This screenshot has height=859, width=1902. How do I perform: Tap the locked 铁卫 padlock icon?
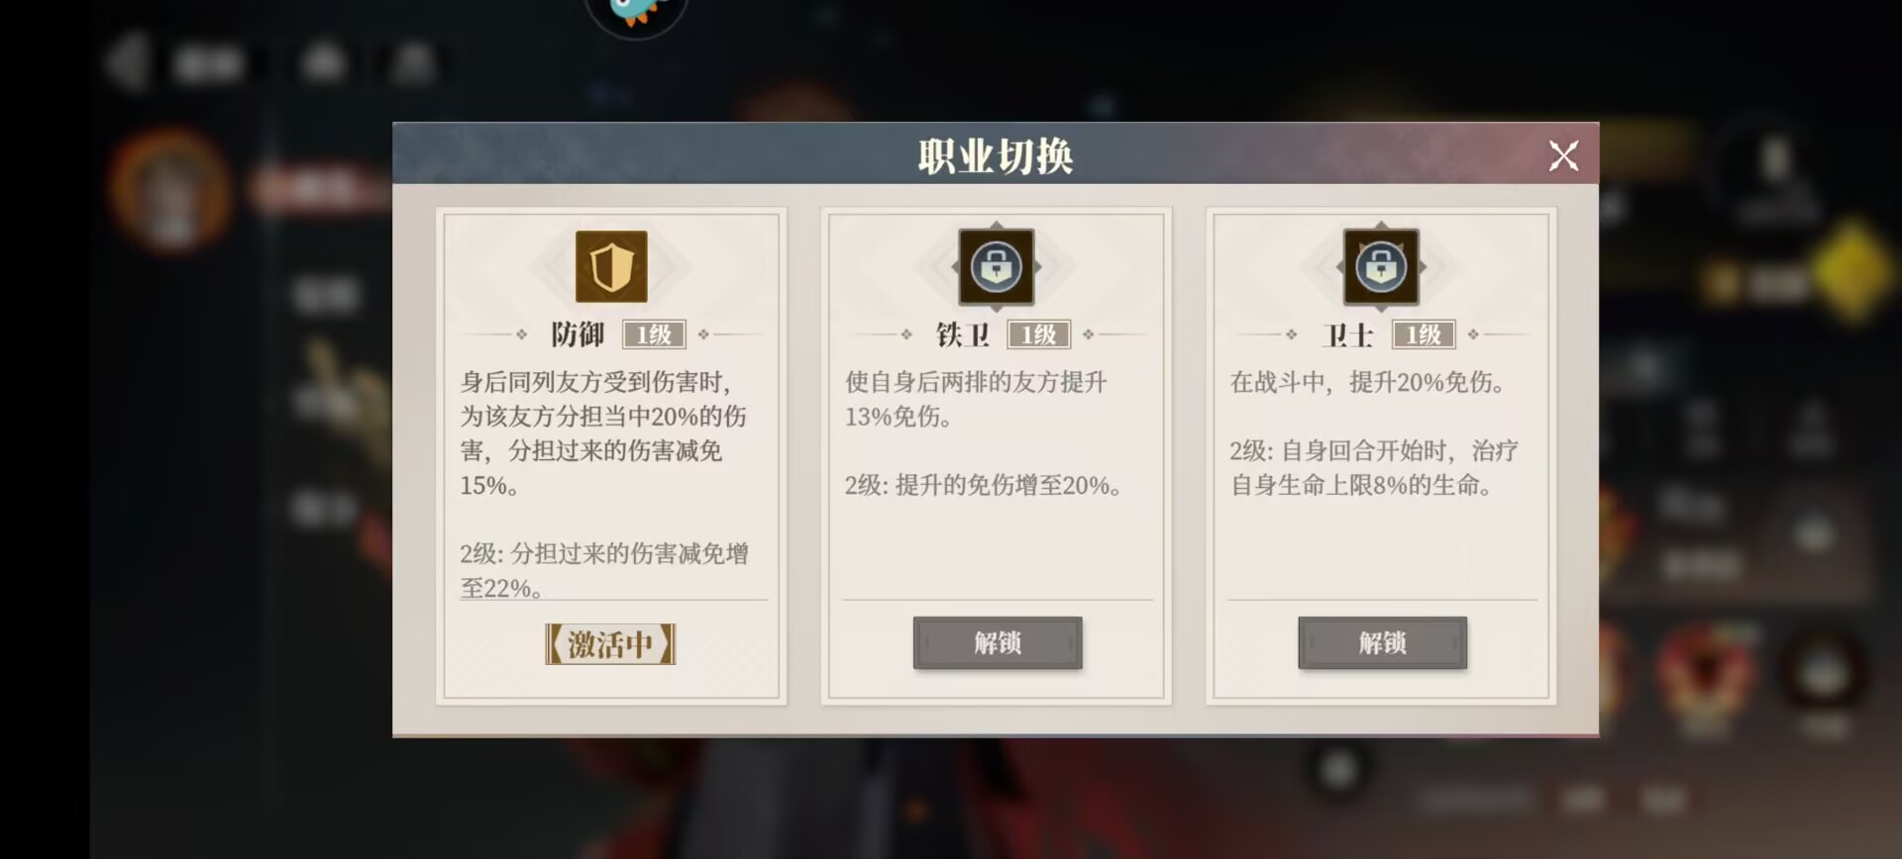click(997, 266)
